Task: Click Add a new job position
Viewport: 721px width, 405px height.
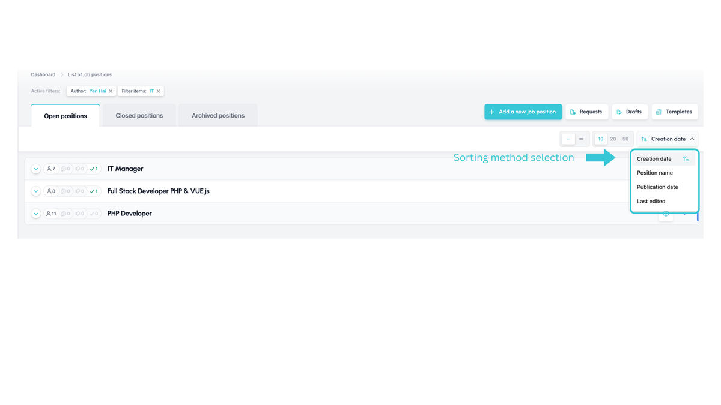Action: pyautogui.click(x=523, y=112)
